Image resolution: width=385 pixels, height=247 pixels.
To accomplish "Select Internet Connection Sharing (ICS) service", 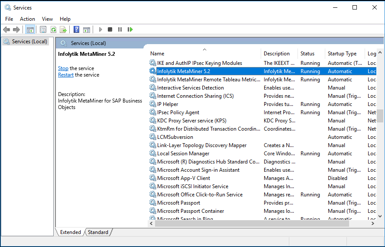I will pyautogui.click(x=195, y=96).
